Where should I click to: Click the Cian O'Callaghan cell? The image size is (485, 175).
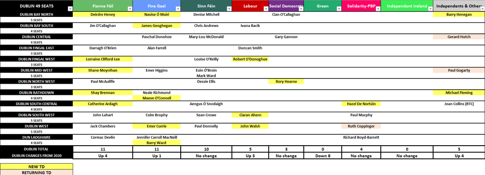(x=286, y=14)
